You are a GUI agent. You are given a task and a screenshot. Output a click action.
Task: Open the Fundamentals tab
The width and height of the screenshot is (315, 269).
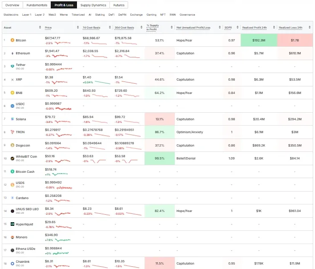pos(37,5)
